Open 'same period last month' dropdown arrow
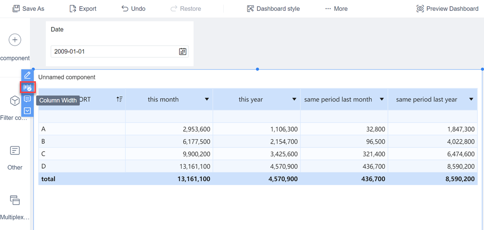The width and height of the screenshot is (484, 230). 382,99
